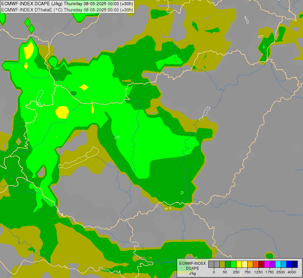Click the ECMWF-INDEX DThetaE (°C) title line
303x278 pixels.
67,10
